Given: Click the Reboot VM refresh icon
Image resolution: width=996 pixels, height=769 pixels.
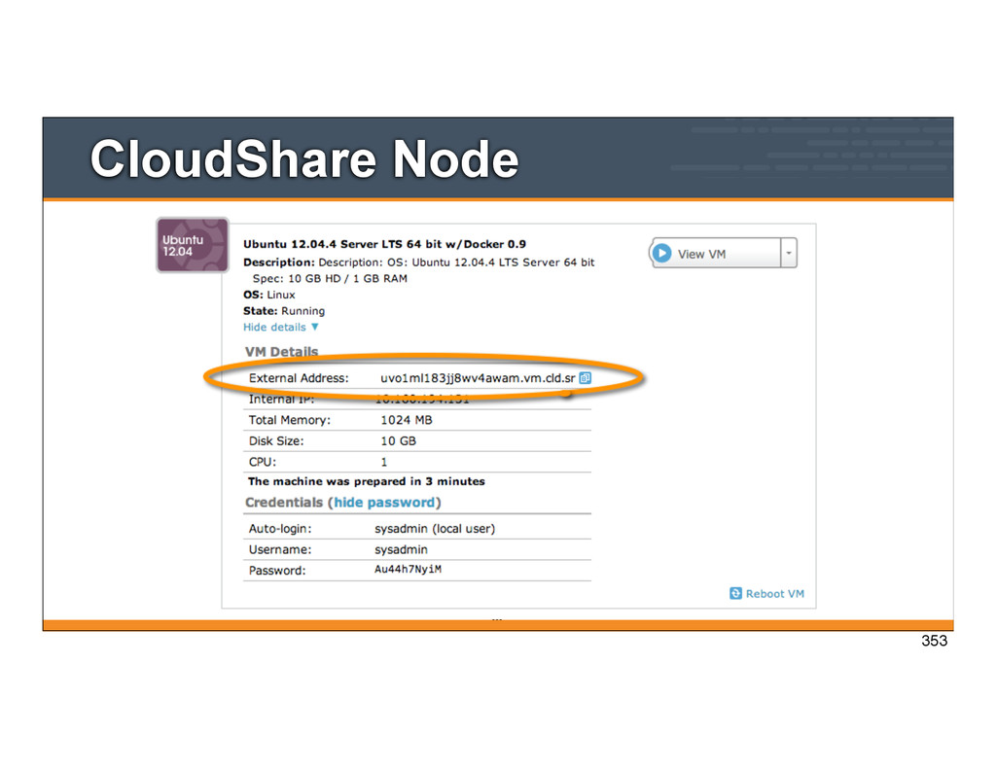Looking at the screenshot, I should coord(735,593).
